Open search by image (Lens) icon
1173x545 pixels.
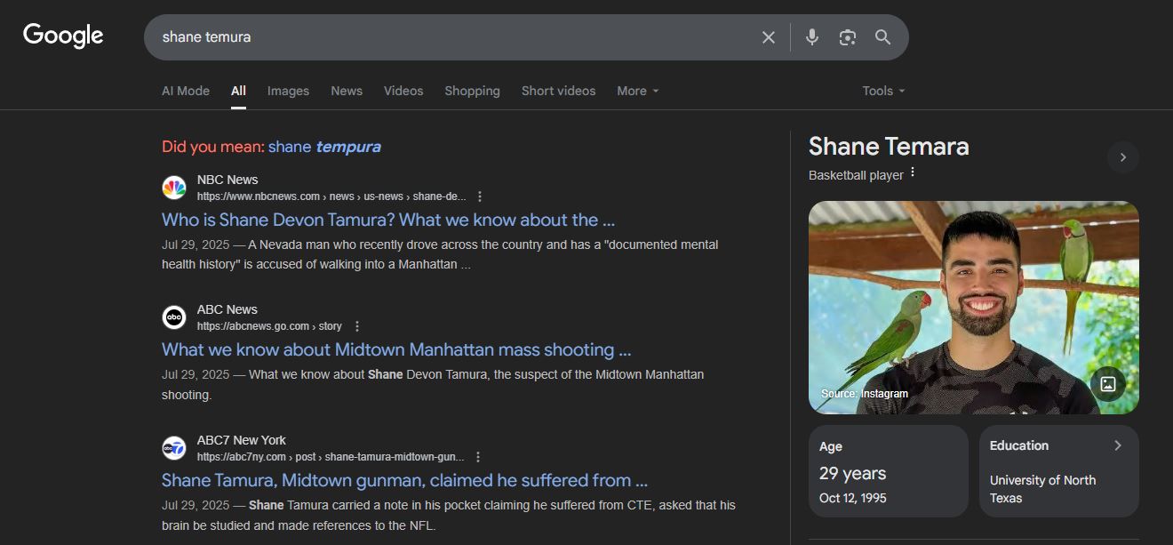tap(848, 37)
